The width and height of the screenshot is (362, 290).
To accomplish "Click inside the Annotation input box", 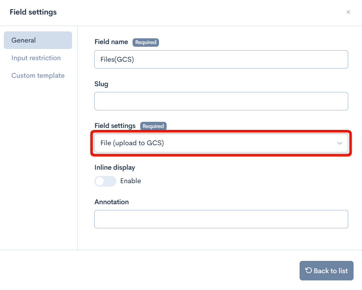I will pyautogui.click(x=221, y=219).
